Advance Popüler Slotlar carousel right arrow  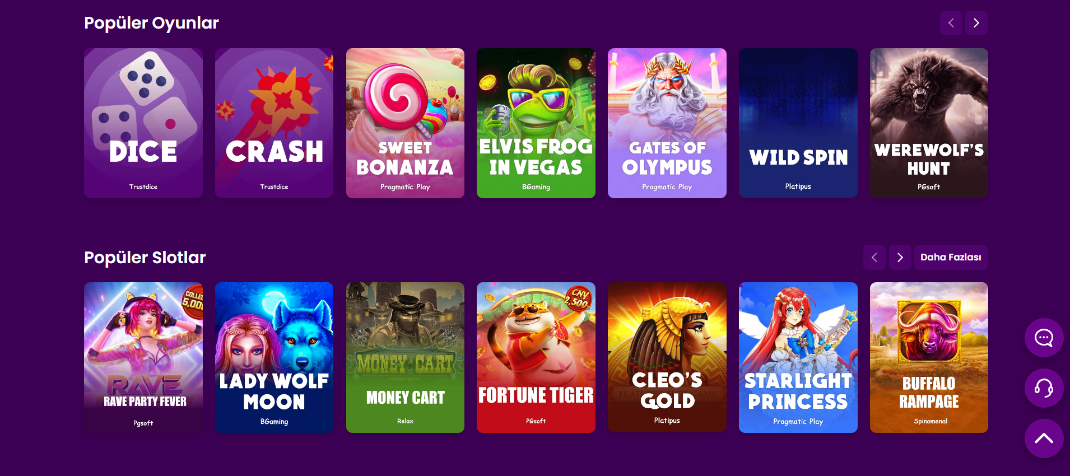[900, 257]
